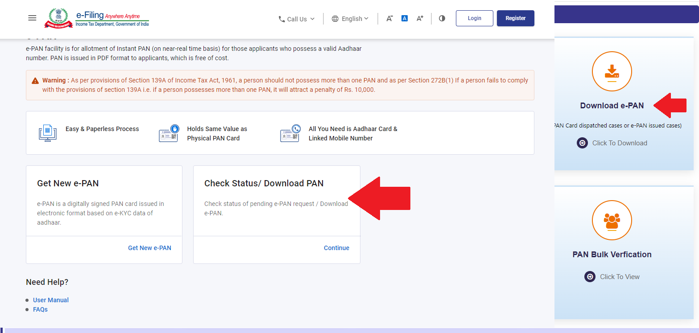This screenshot has width=699, height=333.
Task: Click the Download e-PAN card icon
Action: (612, 71)
